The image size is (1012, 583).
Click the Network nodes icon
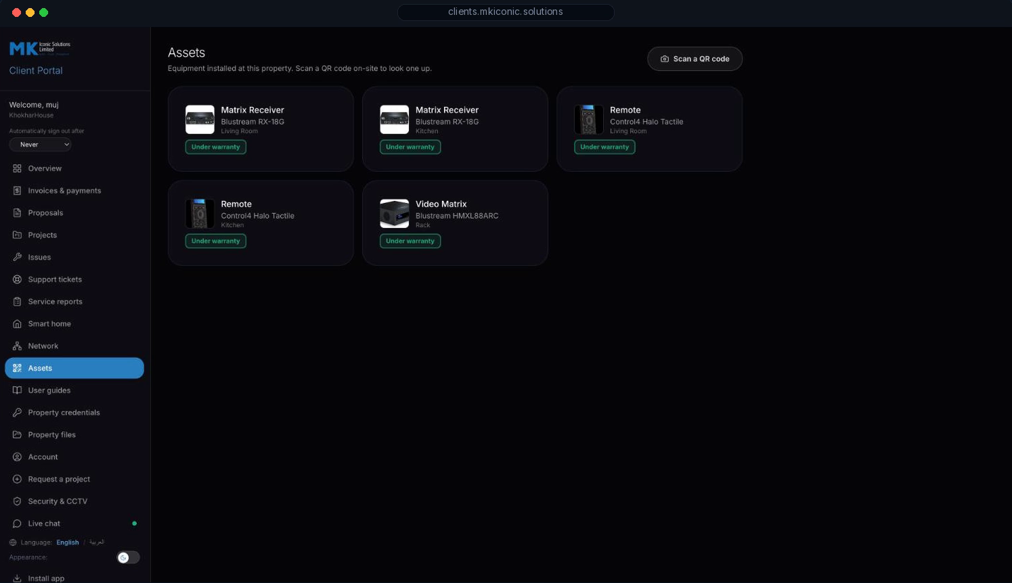(18, 346)
